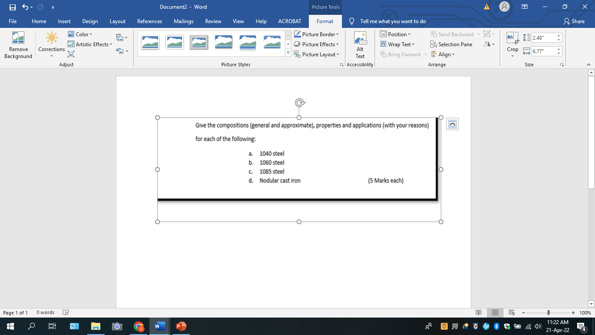The height and width of the screenshot is (335, 595).
Task: Switch to Read Mode view
Action: coord(479,312)
